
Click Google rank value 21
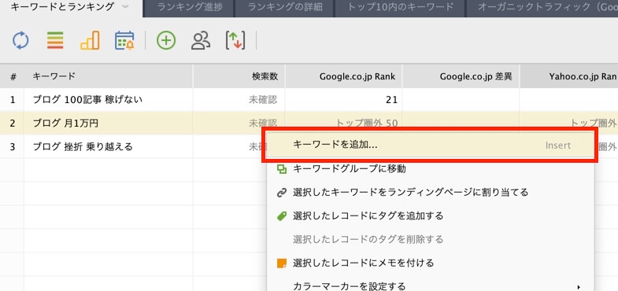click(391, 100)
